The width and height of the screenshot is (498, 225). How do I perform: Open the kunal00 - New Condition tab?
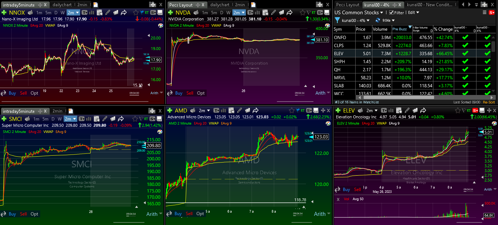[x=429, y=5]
